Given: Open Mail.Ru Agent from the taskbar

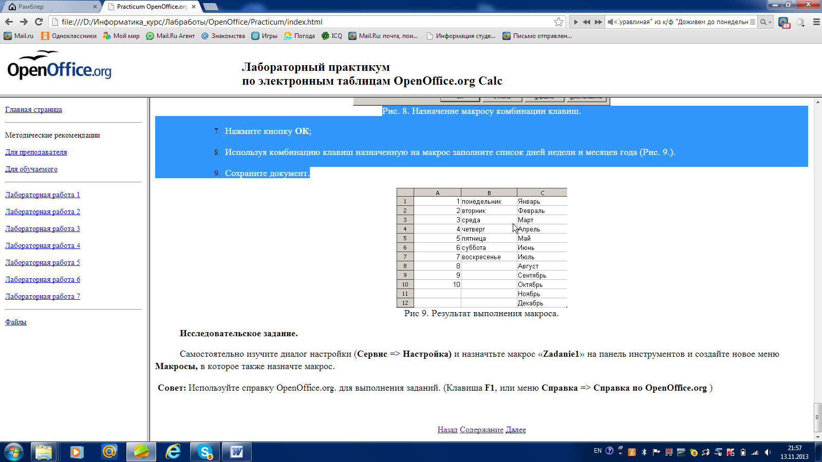Looking at the screenshot, I should pos(109,452).
